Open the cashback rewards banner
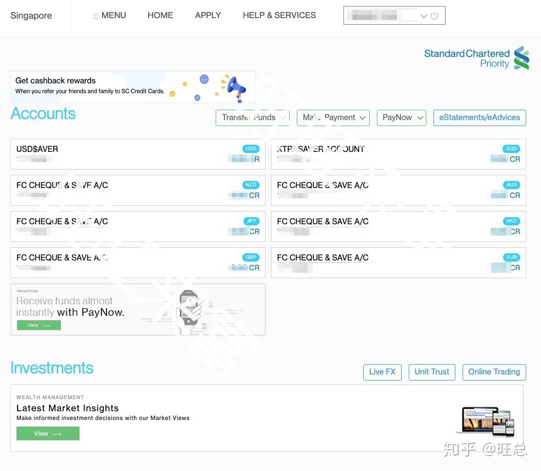The image size is (541, 471). [133, 87]
